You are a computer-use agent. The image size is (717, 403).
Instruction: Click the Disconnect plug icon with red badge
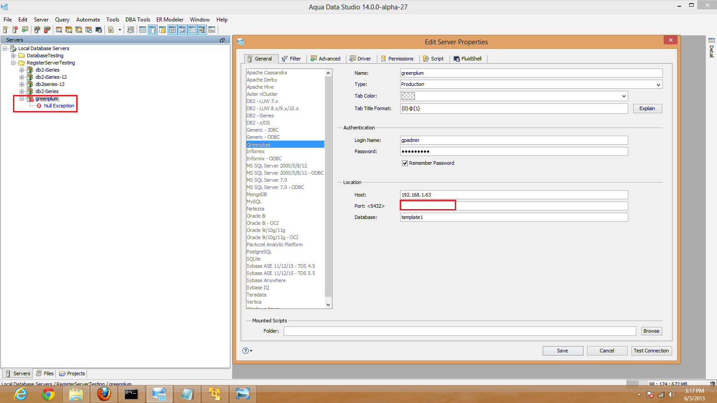coord(47,30)
